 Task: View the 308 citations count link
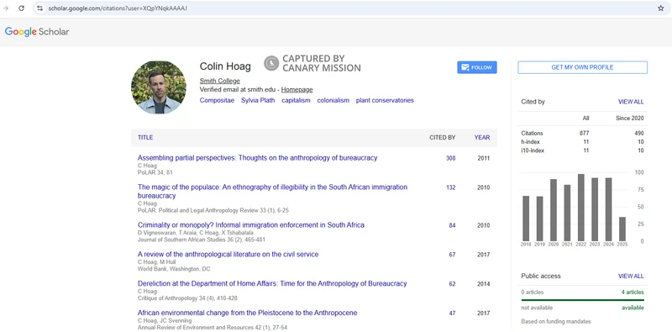click(450, 158)
